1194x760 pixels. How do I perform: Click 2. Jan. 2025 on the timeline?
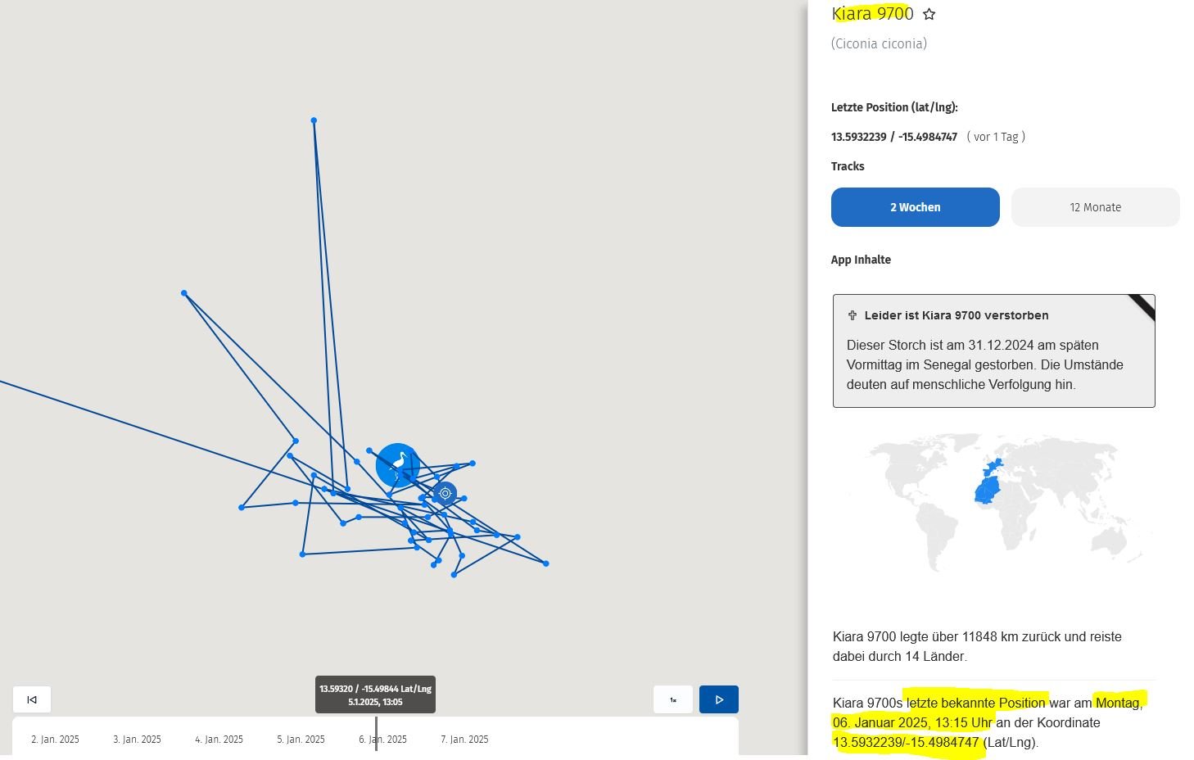click(x=55, y=740)
